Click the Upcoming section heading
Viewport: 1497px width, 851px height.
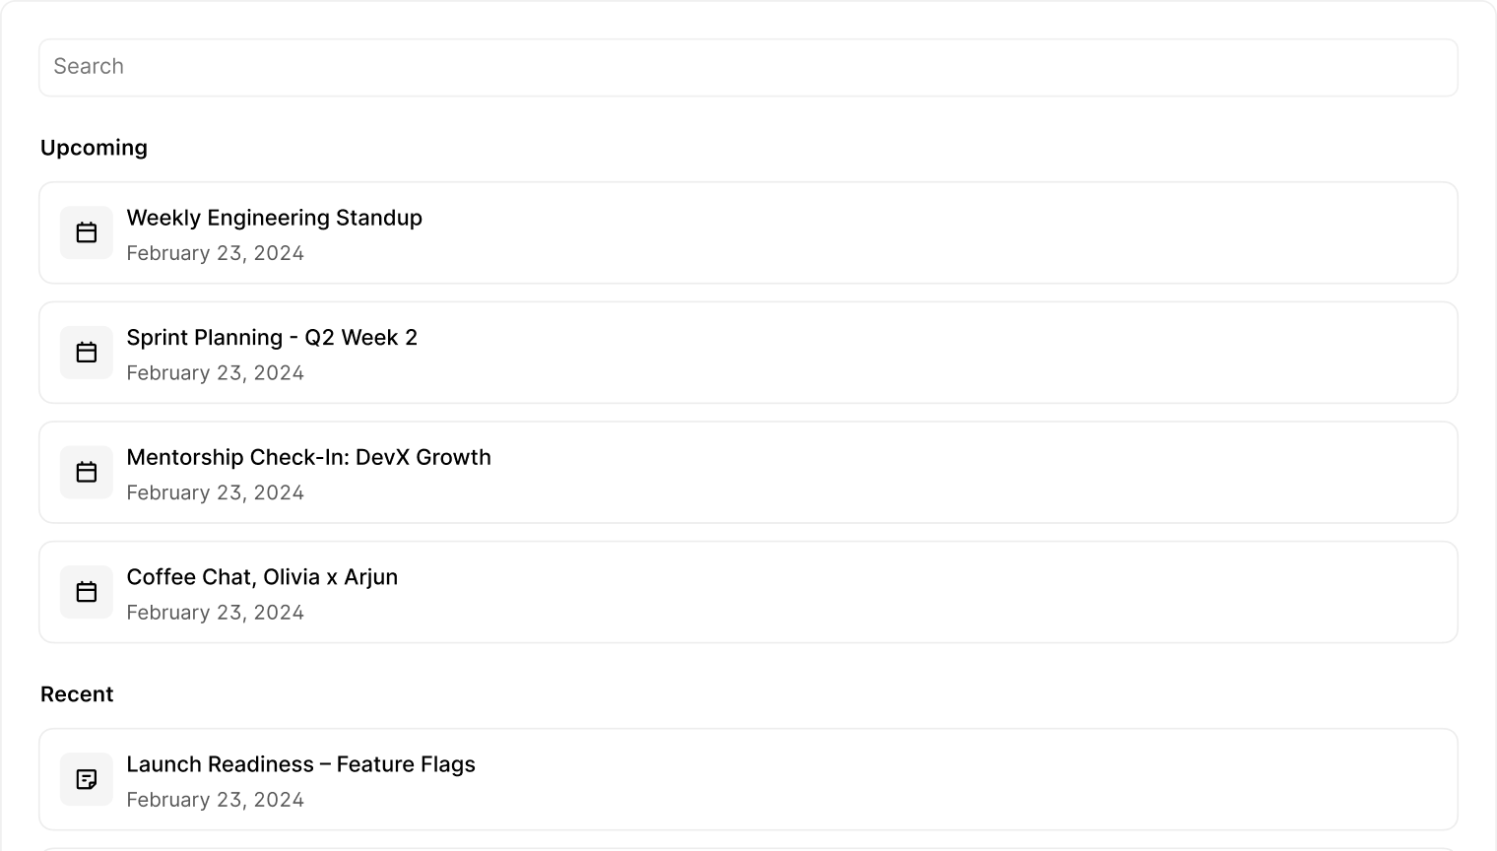click(x=94, y=148)
